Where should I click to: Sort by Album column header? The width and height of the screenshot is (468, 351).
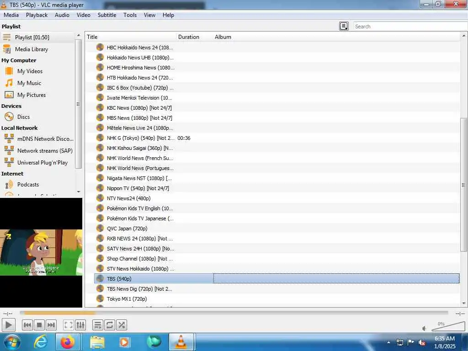click(x=336, y=37)
